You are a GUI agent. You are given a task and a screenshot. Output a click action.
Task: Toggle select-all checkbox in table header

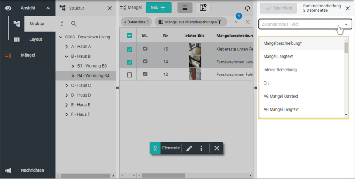[129, 36]
